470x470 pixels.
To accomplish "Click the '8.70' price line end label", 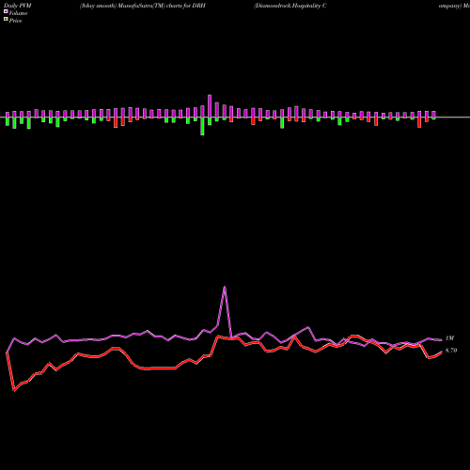I will pyautogui.click(x=451, y=351).
